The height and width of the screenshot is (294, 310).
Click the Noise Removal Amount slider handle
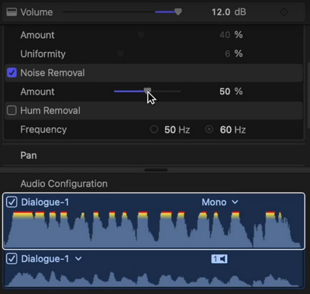pyautogui.click(x=147, y=91)
